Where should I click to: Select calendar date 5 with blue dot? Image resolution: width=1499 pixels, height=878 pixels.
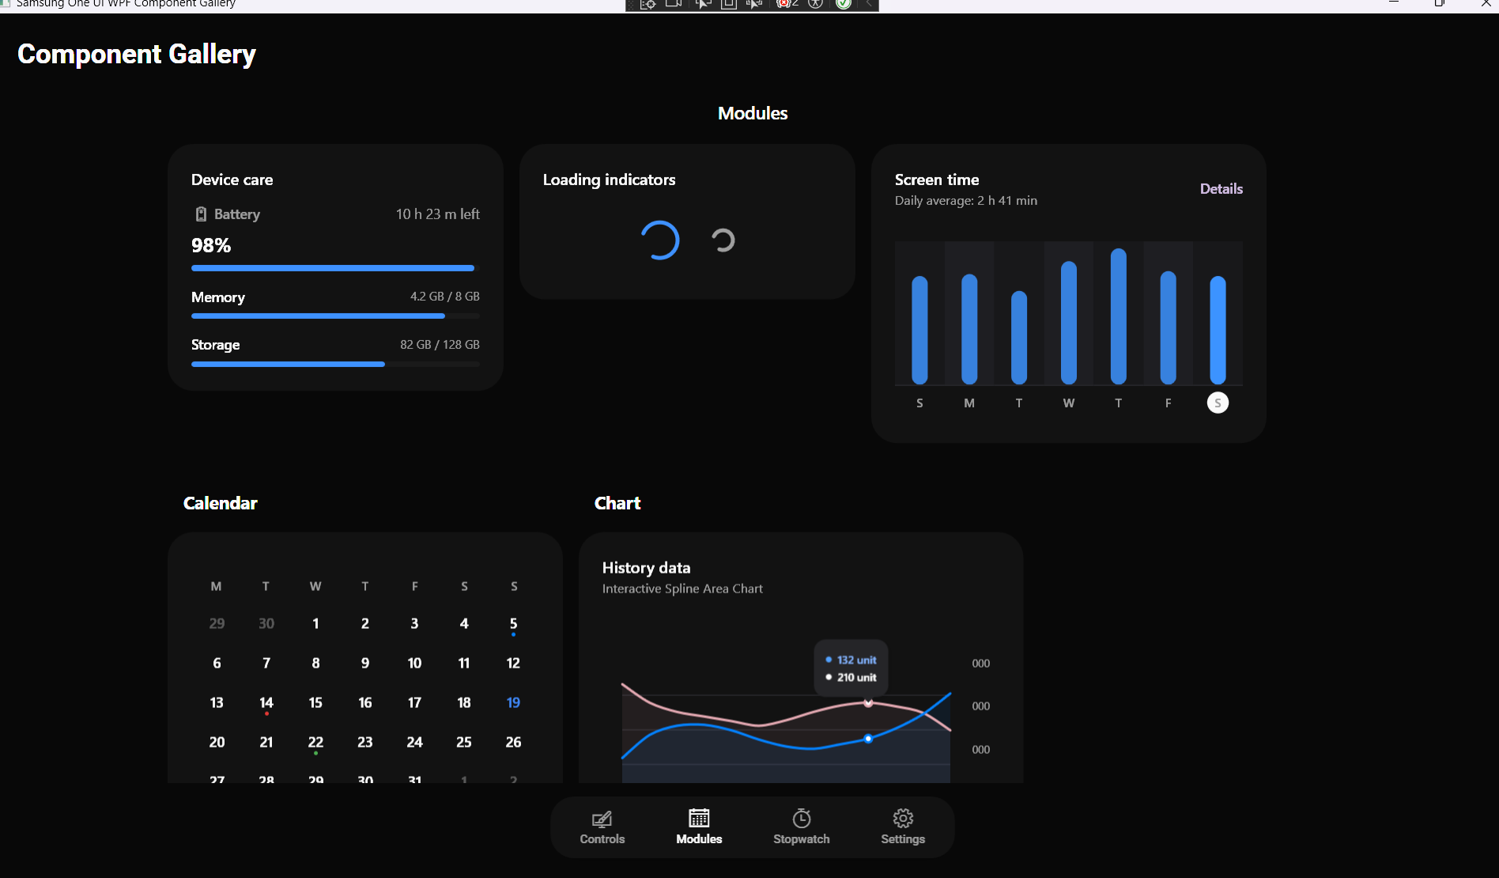513,623
